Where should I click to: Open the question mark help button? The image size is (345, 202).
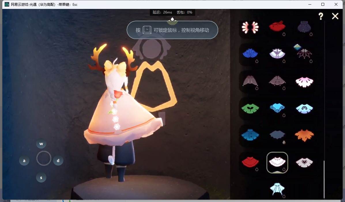coord(321,16)
